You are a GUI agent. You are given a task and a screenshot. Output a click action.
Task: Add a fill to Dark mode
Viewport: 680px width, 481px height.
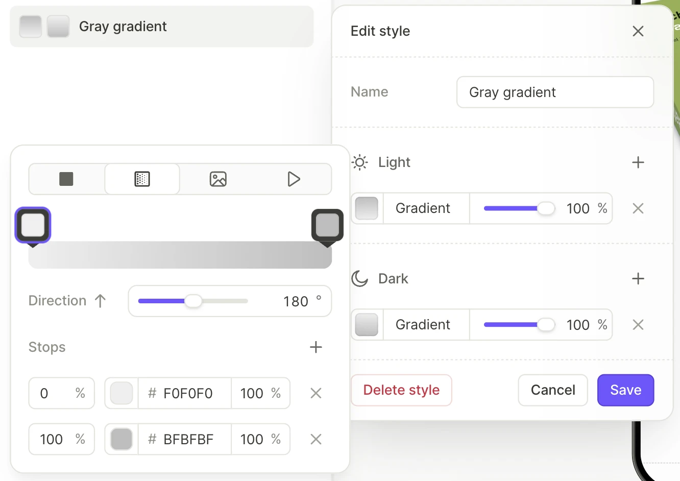click(x=638, y=279)
